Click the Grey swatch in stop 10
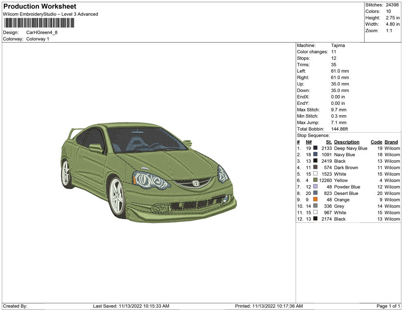403x310 pixels. (x=315, y=206)
